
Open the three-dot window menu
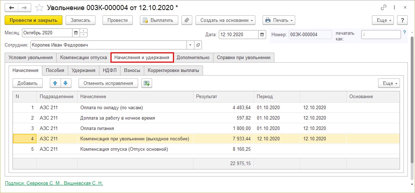click(395, 8)
